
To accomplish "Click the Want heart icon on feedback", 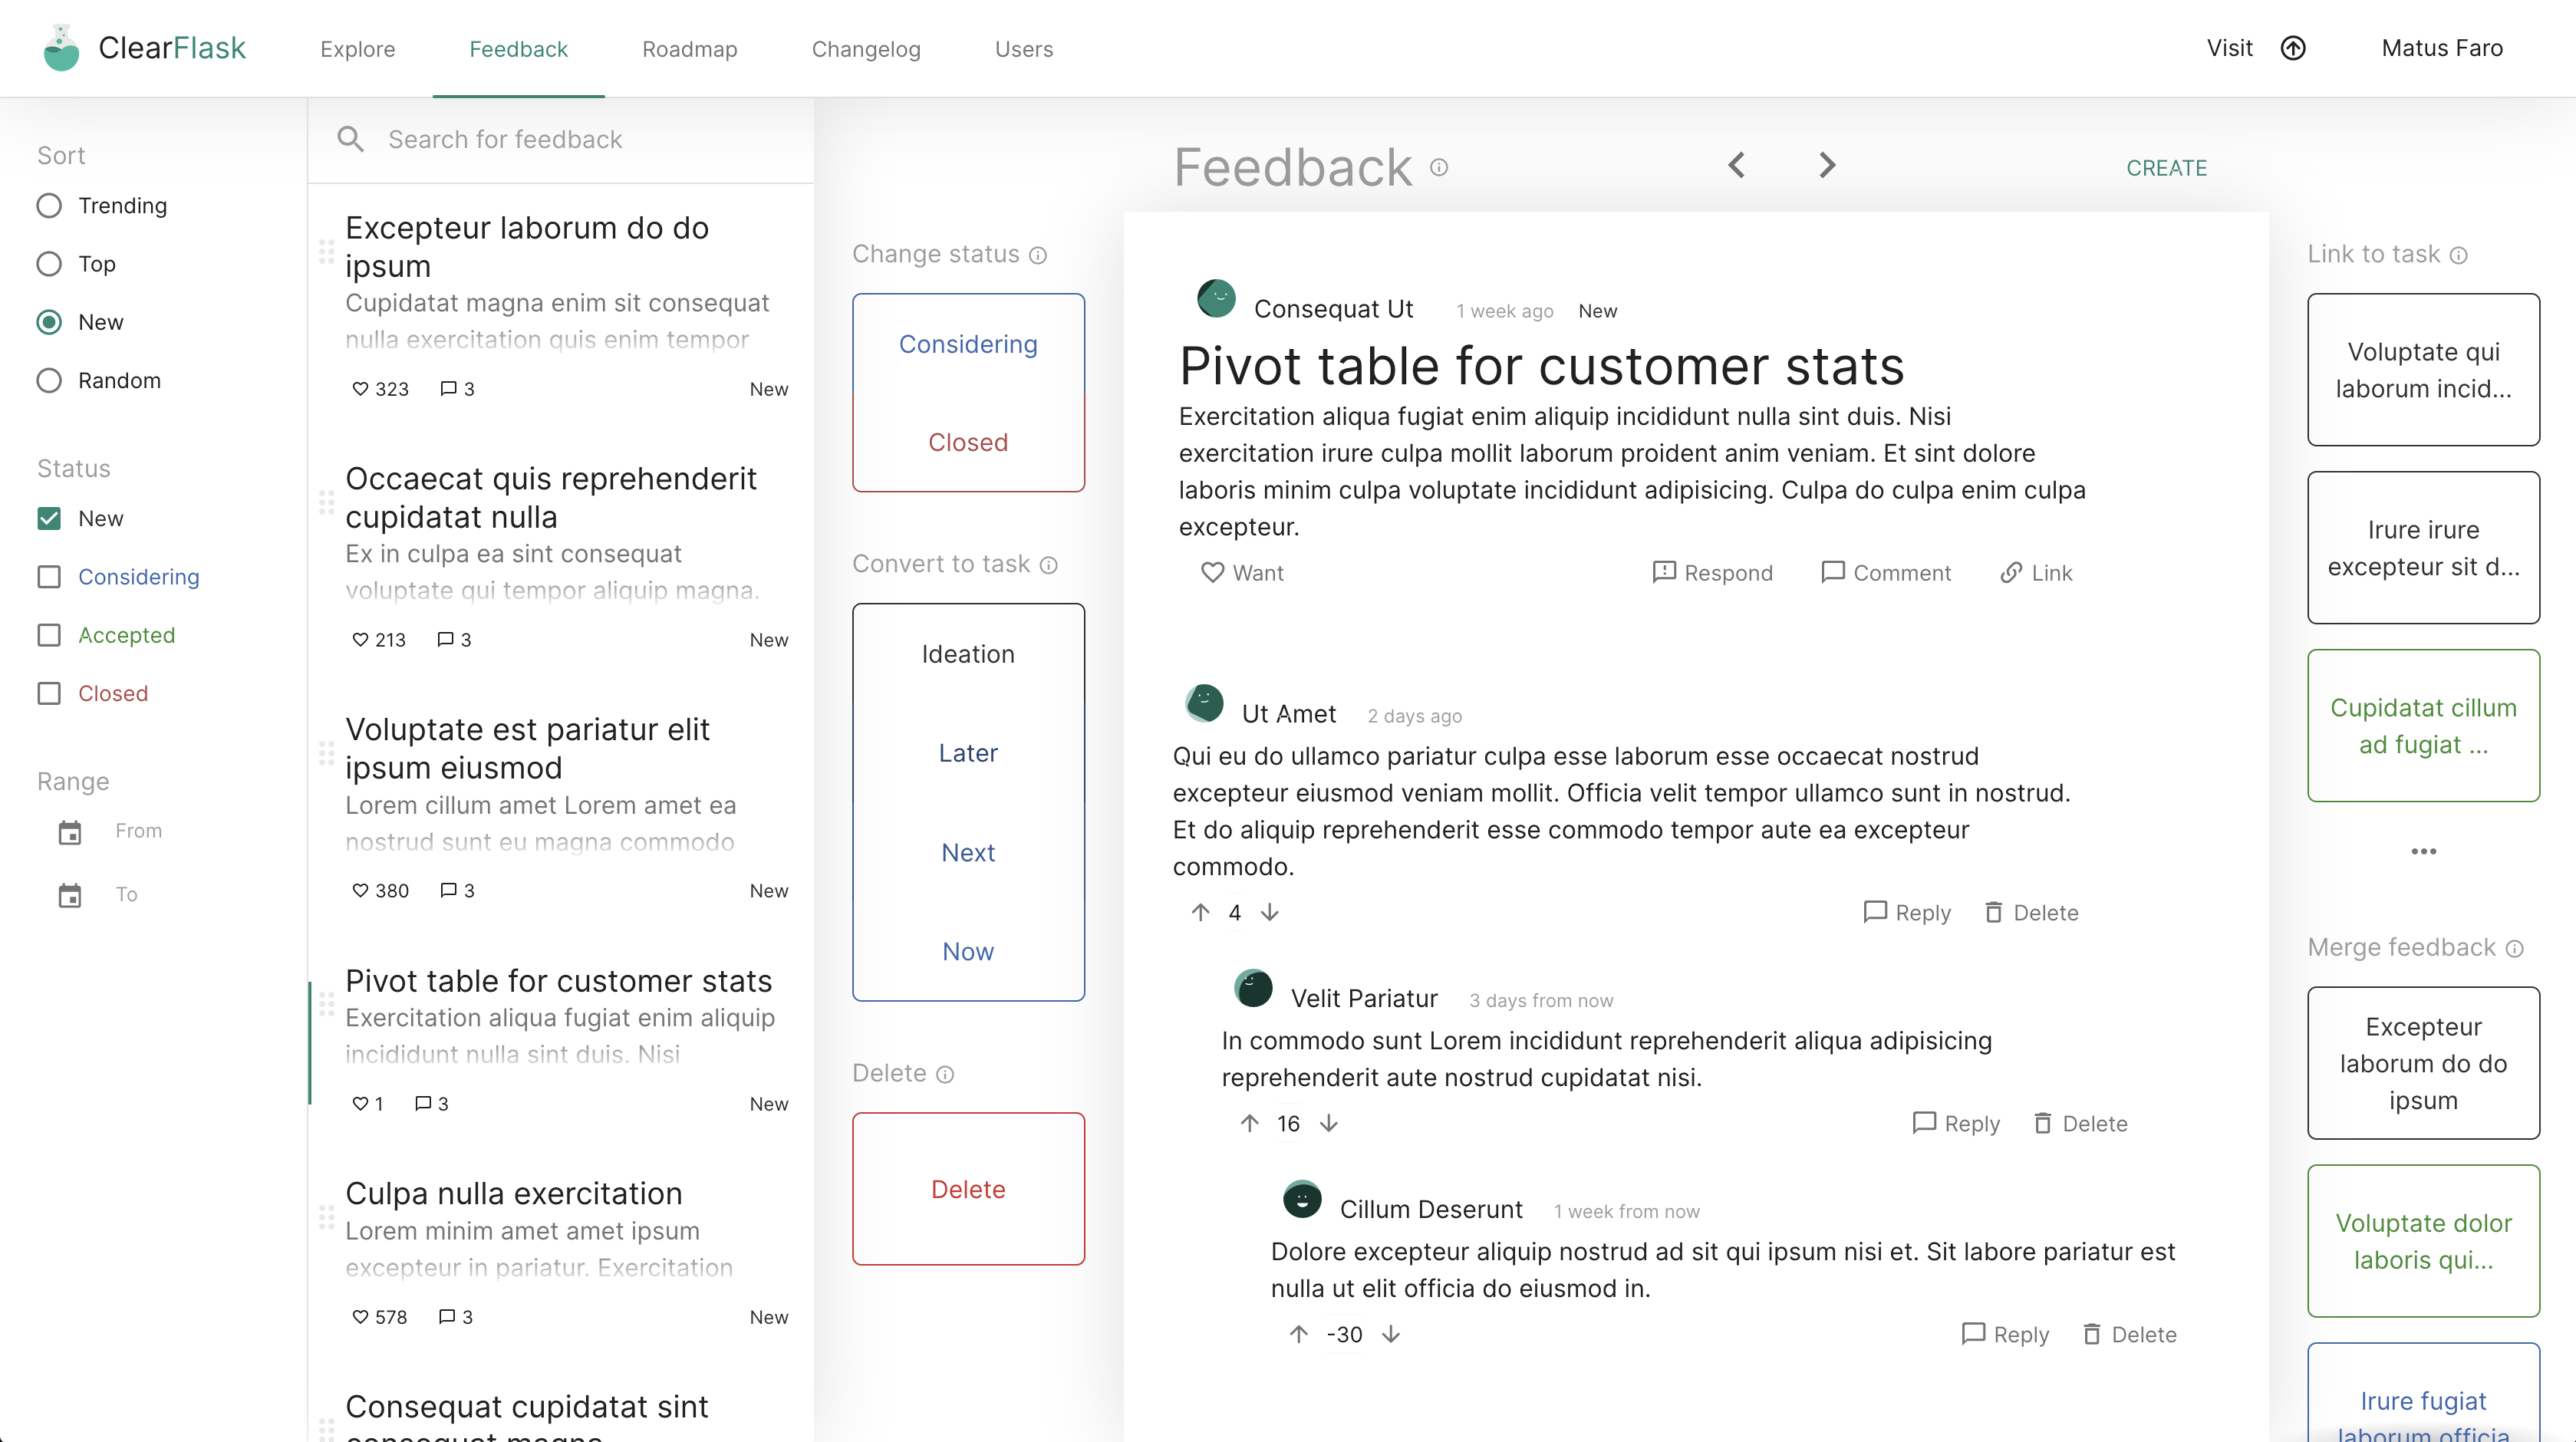I will [x=1212, y=571].
